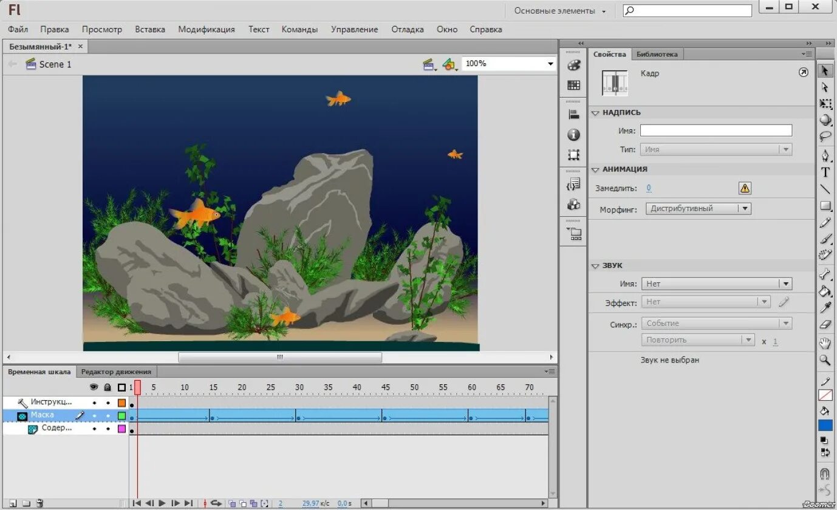Toggle outline of Содер... layer magenta square
Viewport: 837px width, 510px height.
(121, 429)
